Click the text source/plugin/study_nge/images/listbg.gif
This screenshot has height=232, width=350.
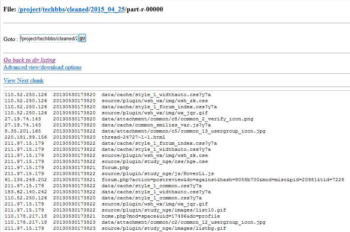point(163,228)
